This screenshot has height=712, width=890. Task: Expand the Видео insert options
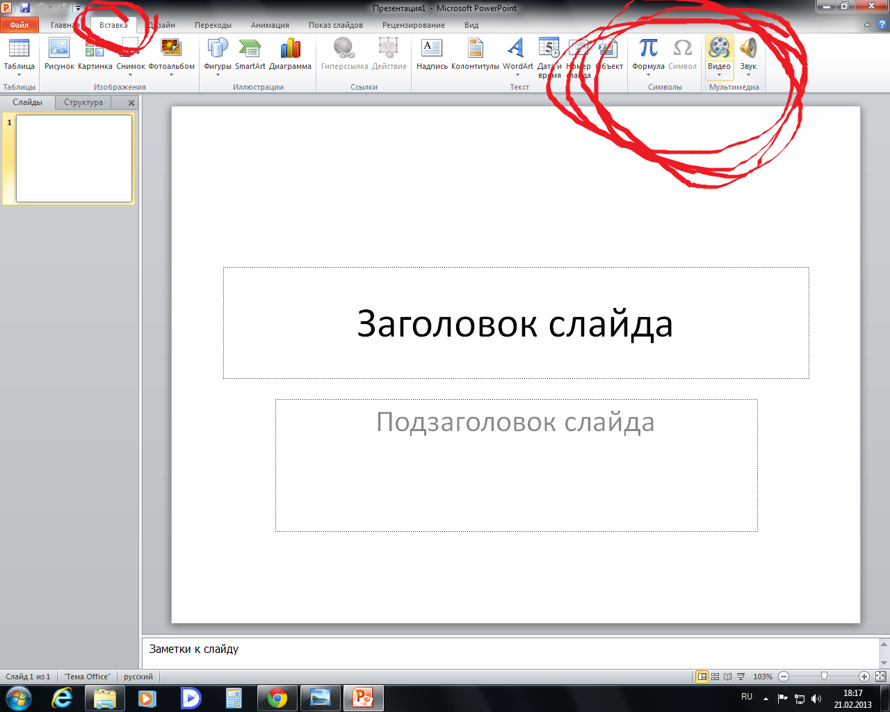click(719, 74)
